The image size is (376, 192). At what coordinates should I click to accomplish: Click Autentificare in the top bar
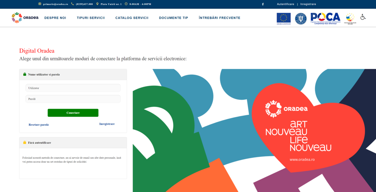(285, 4)
